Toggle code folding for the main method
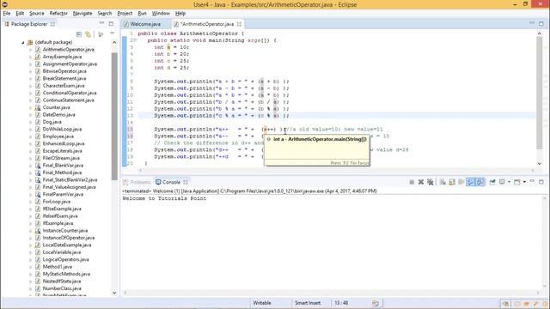 click(x=135, y=40)
